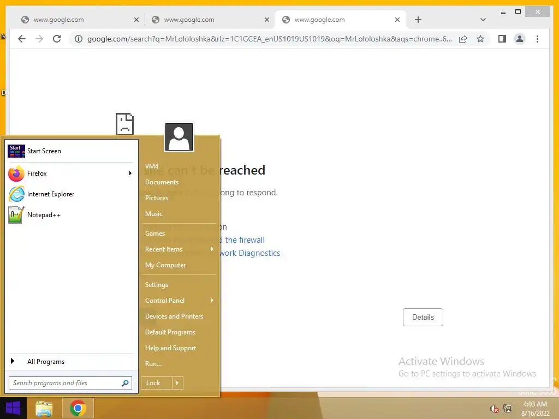Open Default Programs
The width and height of the screenshot is (559, 419).
[x=170, y=332]
